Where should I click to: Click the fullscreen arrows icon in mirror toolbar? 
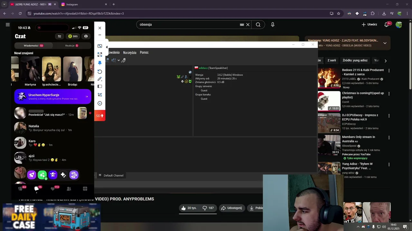(100, 55)
